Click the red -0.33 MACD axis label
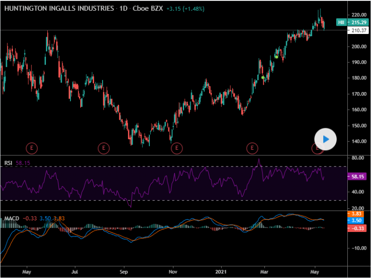The image size is (371, 278). [x=357, y=228]
